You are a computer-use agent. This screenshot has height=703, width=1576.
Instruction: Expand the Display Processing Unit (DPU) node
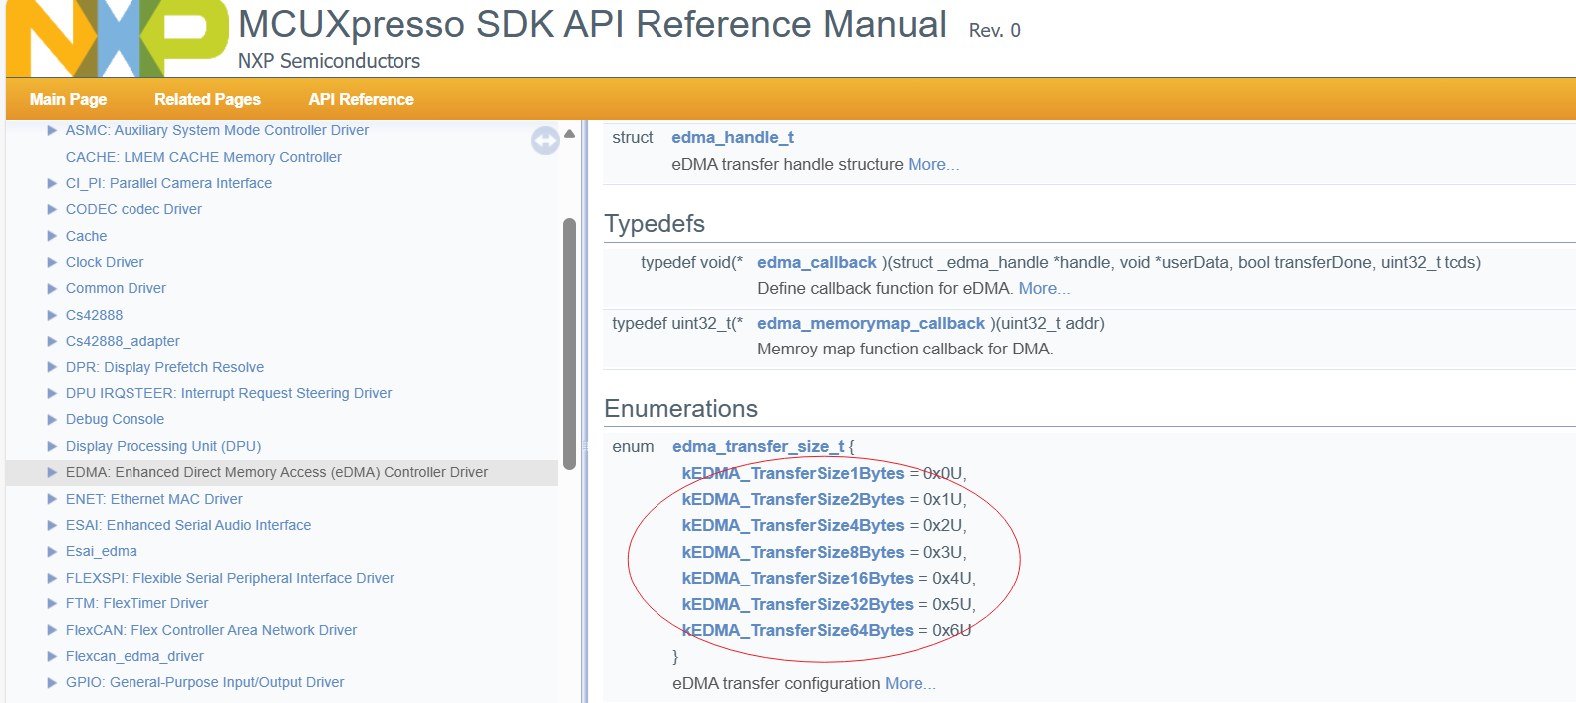[x=52, y=446]
